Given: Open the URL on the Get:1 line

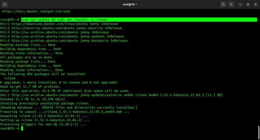Looking at the screenshot, I should coord(45,95).
